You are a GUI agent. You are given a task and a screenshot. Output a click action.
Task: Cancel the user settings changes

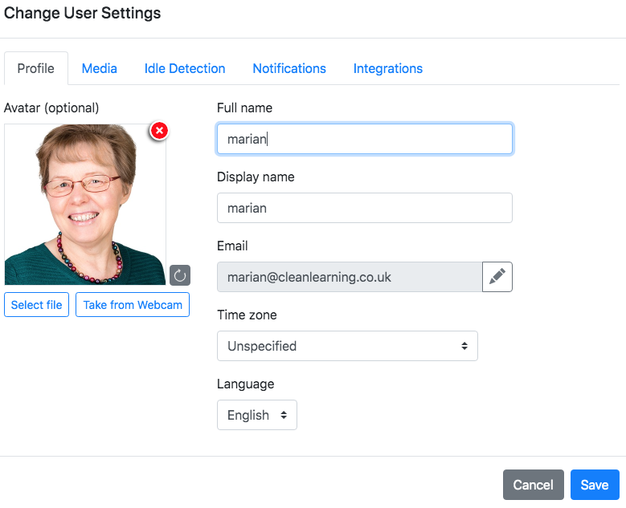point(534,485)
